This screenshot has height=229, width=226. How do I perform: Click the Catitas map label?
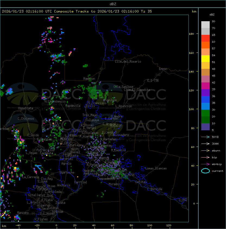tap(141, 182)
